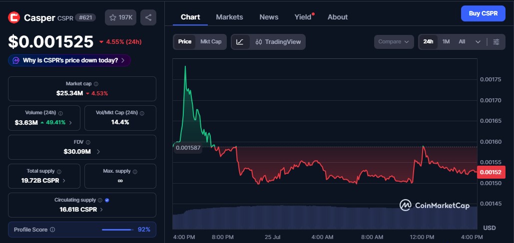
Task: Open chart settings sliders icon
Action: click(497, 42)
